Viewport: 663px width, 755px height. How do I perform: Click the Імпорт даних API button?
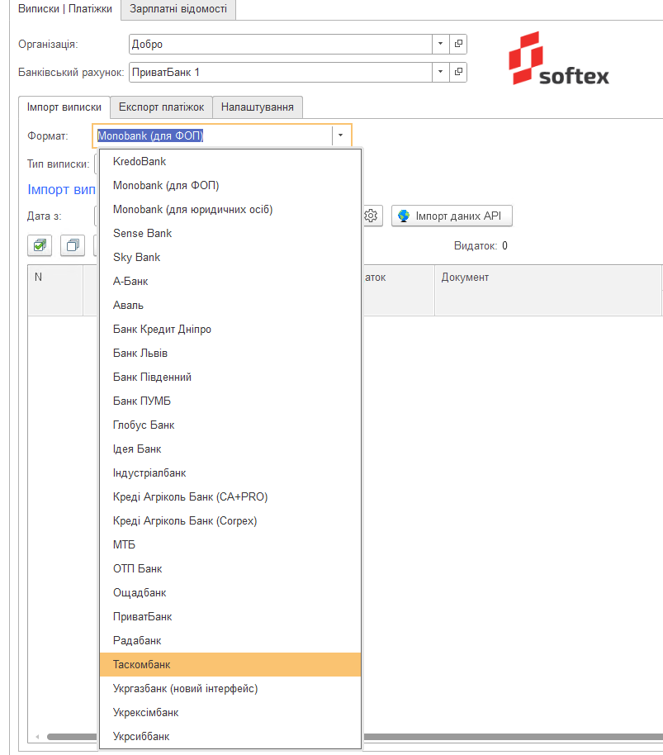click(x=452, y=216)
